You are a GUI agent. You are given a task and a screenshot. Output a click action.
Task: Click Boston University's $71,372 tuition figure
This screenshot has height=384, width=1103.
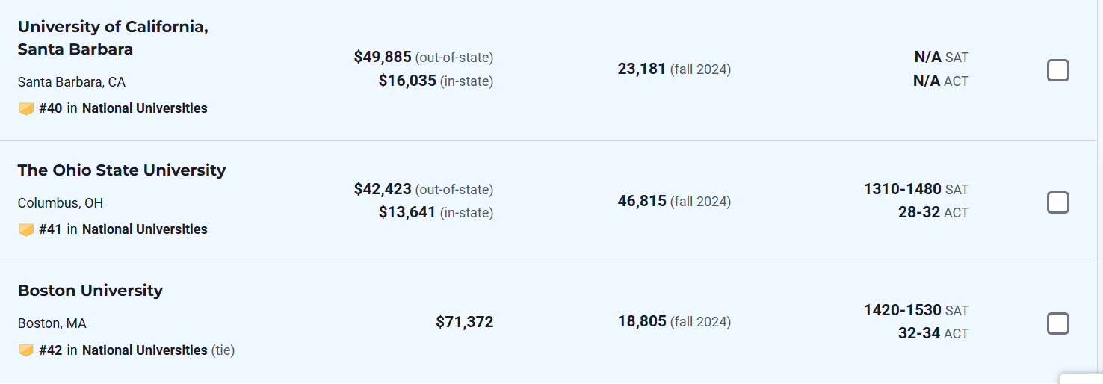coord(464,322)
